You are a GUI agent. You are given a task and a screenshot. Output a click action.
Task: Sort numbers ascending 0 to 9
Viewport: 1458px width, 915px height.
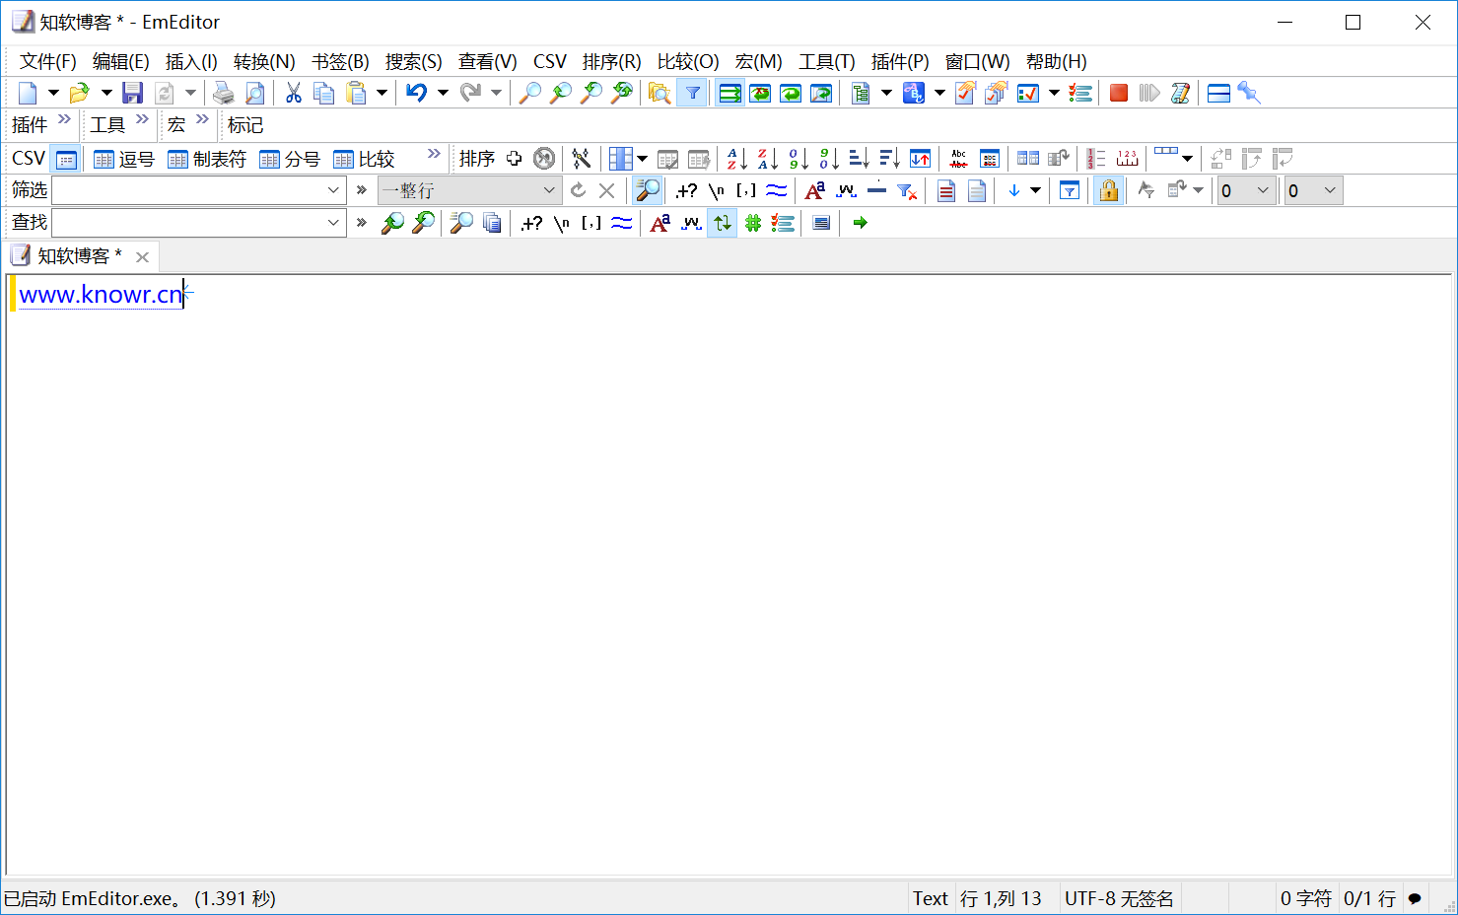click(x=798, y=159)
